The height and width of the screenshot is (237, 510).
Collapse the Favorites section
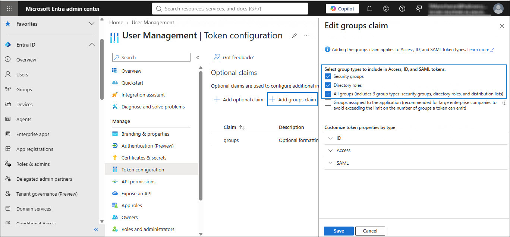pos(91,24)
